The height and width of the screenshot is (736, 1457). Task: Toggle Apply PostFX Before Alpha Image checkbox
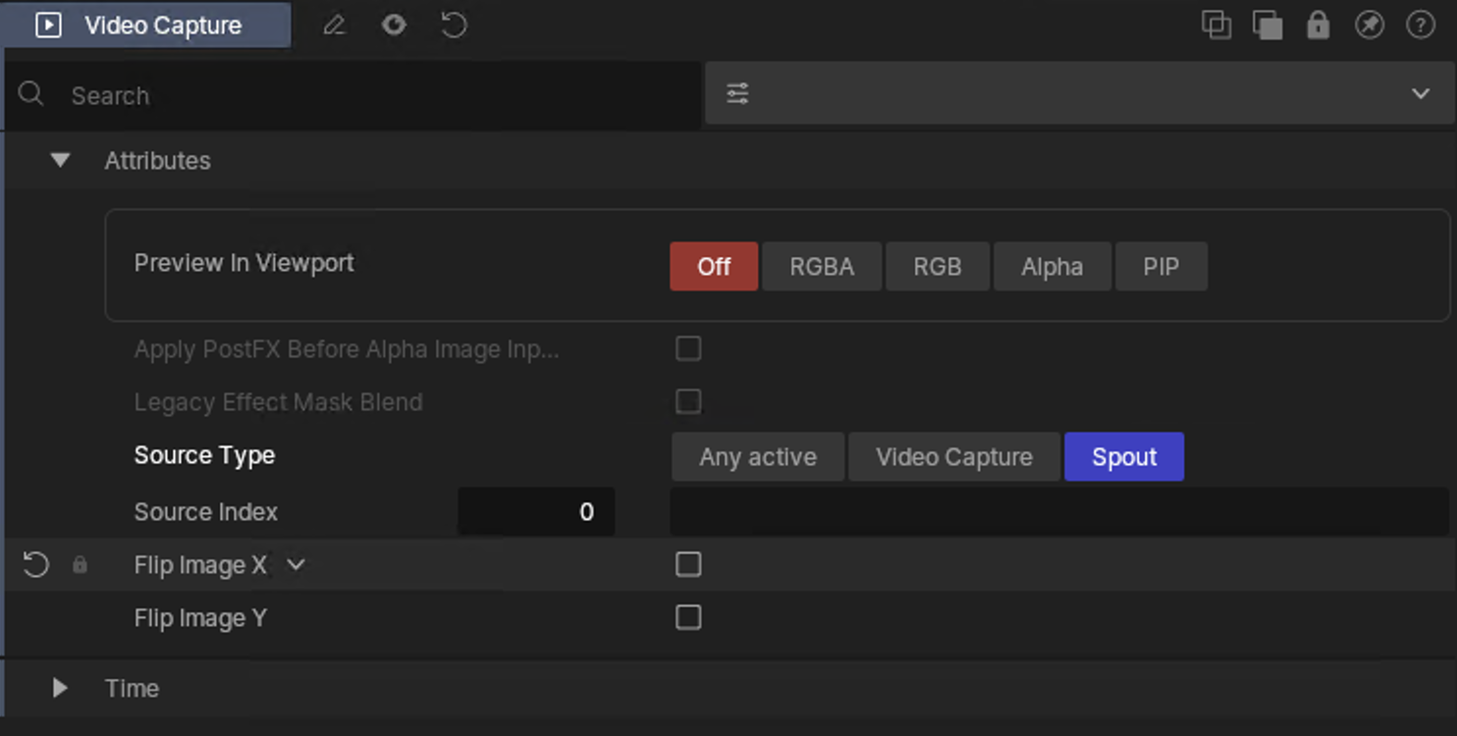coord(688,348)
